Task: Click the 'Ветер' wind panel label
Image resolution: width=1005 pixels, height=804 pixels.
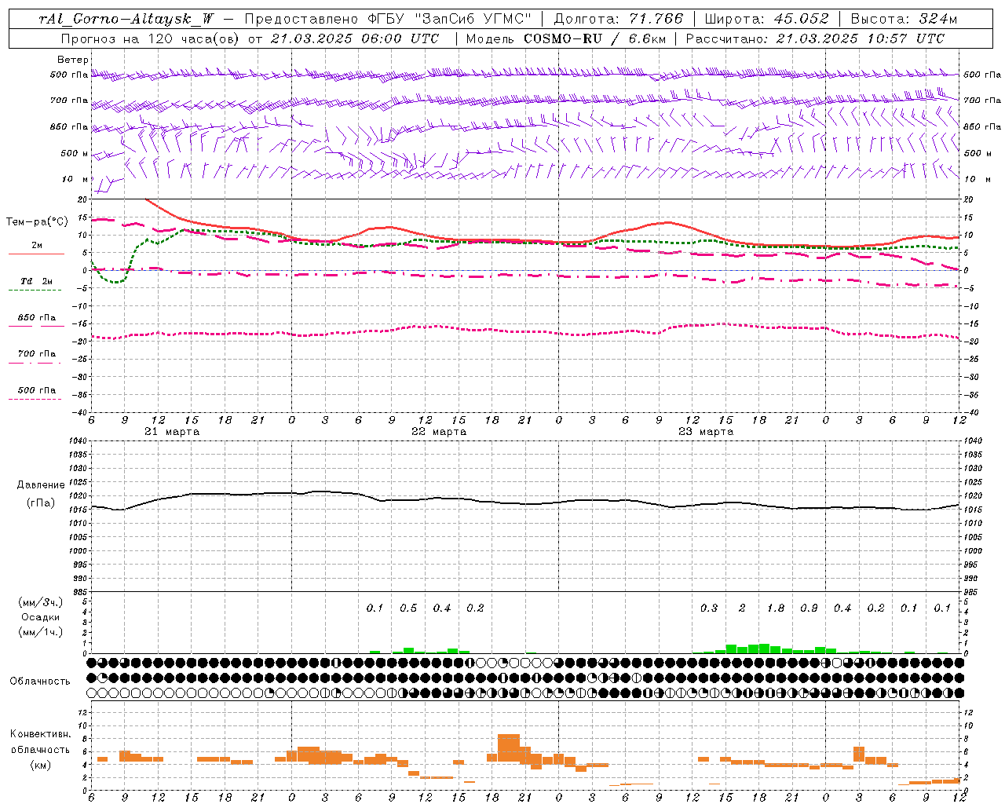Action: [x=73, y=60]
